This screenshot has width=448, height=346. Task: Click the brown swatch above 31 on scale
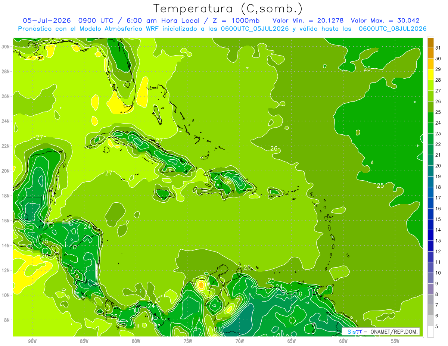point(430,43)
